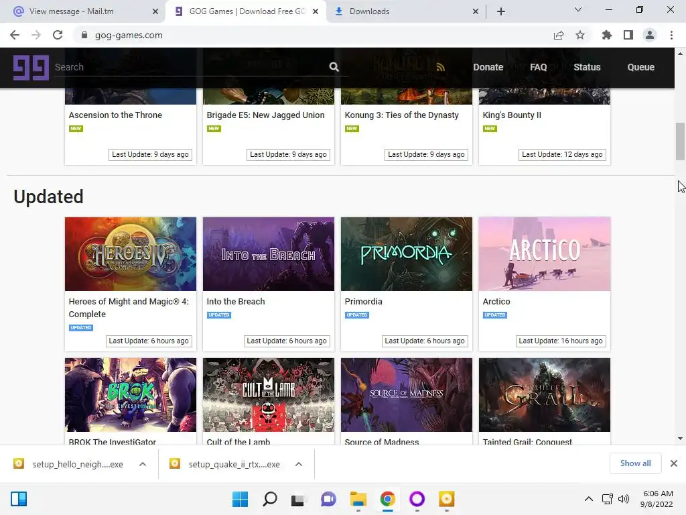The image size is (686, 515).
Task: Open the Widgets panel icon
Action: [19, 499]
